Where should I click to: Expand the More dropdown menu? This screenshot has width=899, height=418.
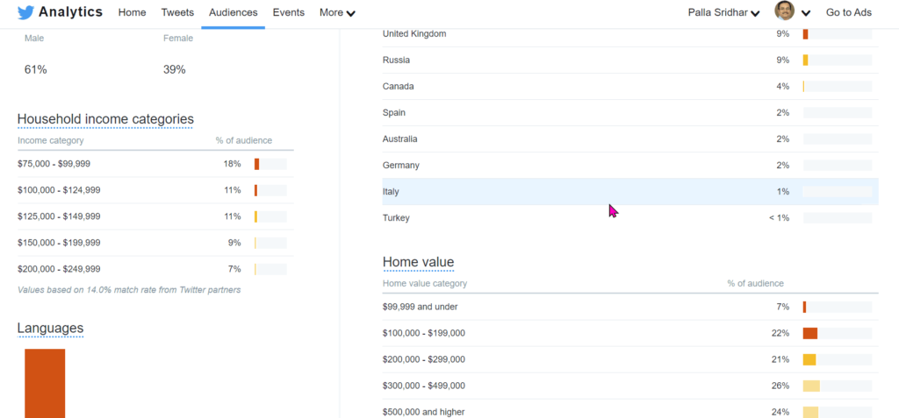click(x=337, y=13)
